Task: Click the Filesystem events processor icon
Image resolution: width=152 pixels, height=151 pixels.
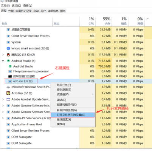Action: tap(10, 71)
